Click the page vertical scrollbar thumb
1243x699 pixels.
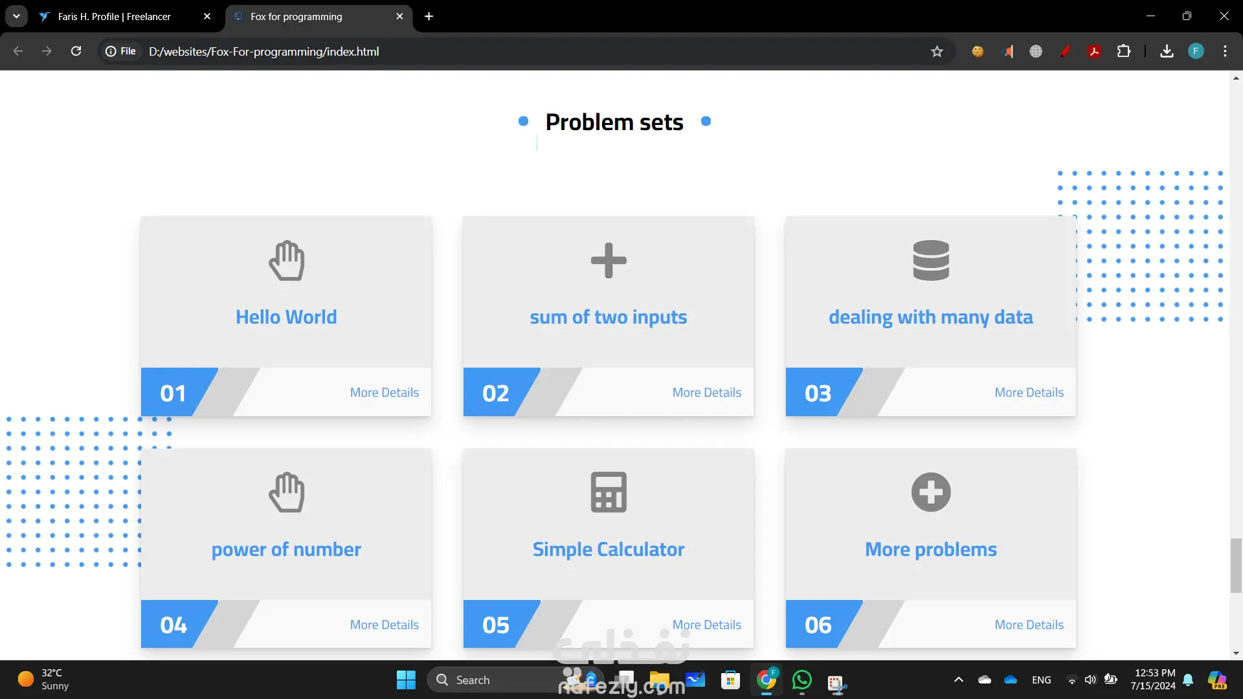point(1236,564)
